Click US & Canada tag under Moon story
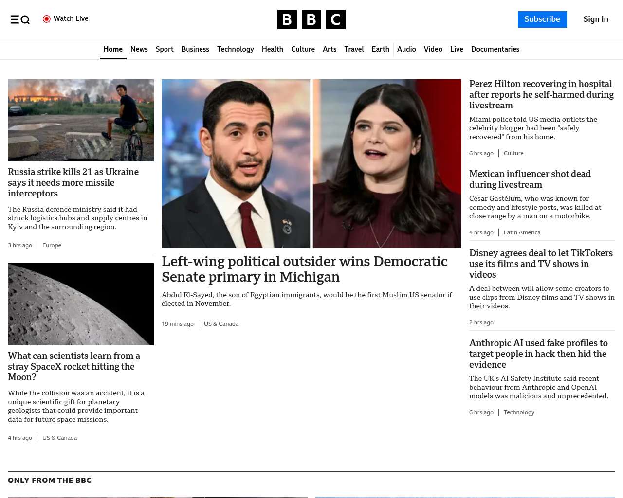Screen dimensions: 623x498 [x=59, y=438]
